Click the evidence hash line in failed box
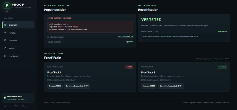 coord(69,30)
